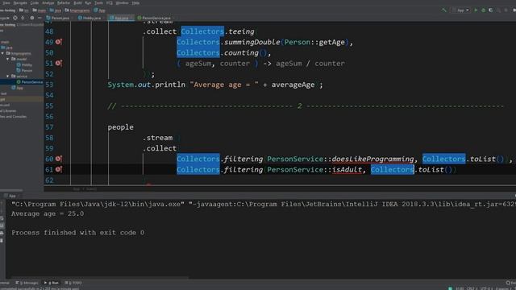Run with coverage icon in top toolbar

coord(491,10)
